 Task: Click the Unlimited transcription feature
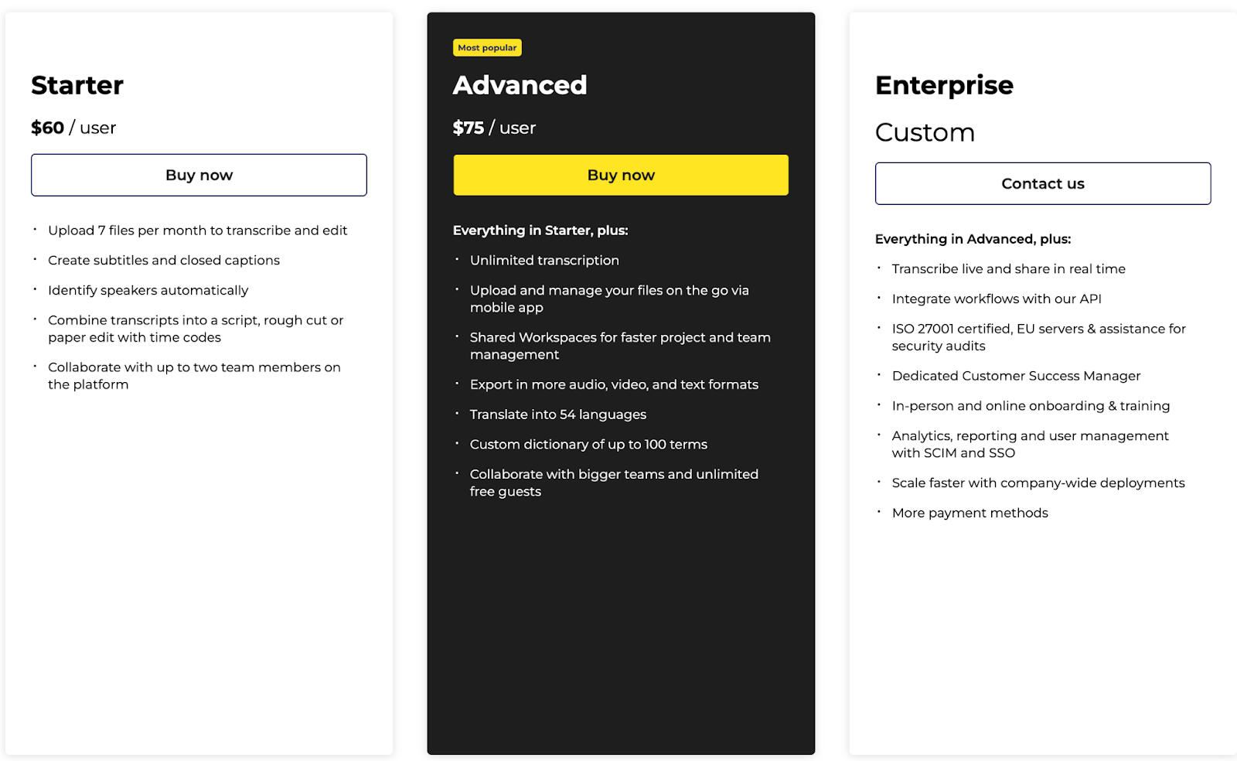point(544,261)
